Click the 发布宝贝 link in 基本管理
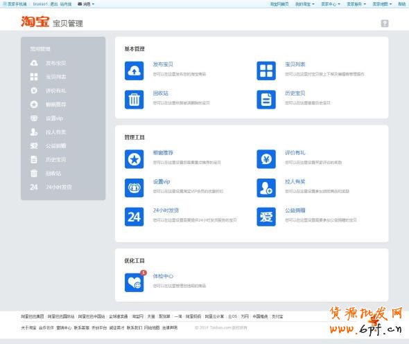Screen dimensions: 409x344 tap(163, 64)
